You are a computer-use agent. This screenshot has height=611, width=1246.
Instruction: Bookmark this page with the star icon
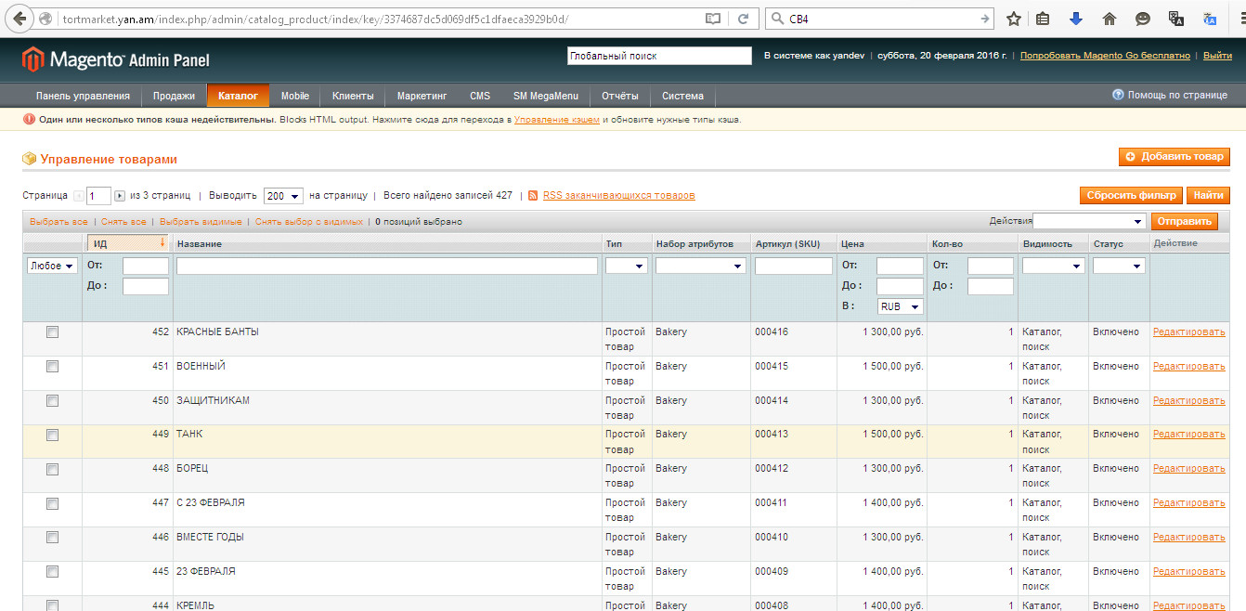click(1014, 19)
